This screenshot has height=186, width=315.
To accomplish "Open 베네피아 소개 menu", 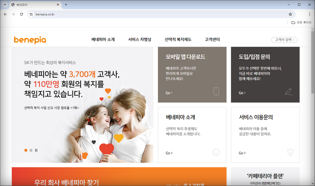I will point(103,40).
